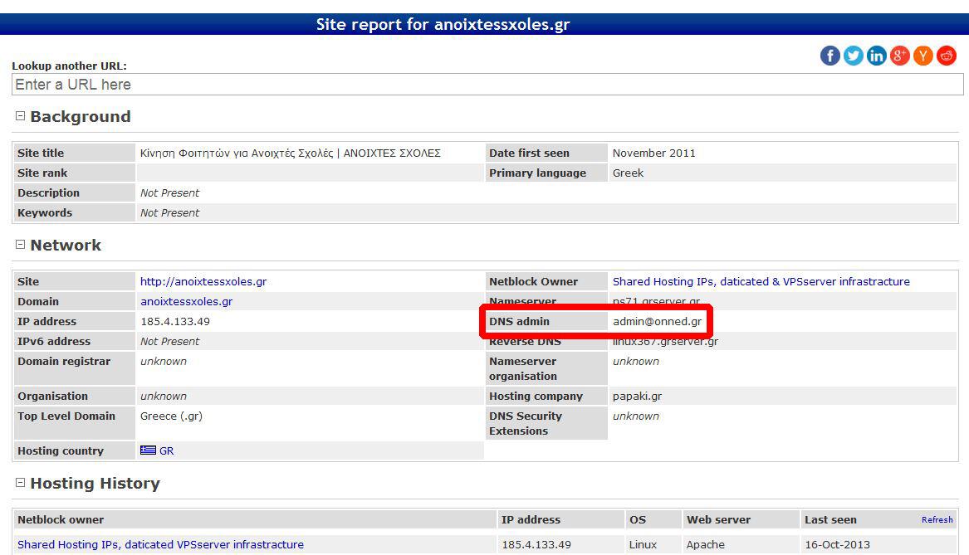Image resolution: width=969 pixels, height=555 pixels.
Task: Collapse the Network section
Action: 20,245
